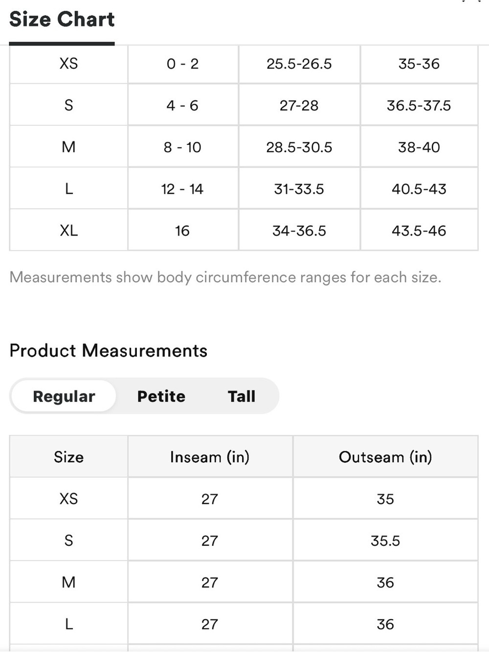Select the Inseam (in) column header
The image size is (489, 652).
210,457
